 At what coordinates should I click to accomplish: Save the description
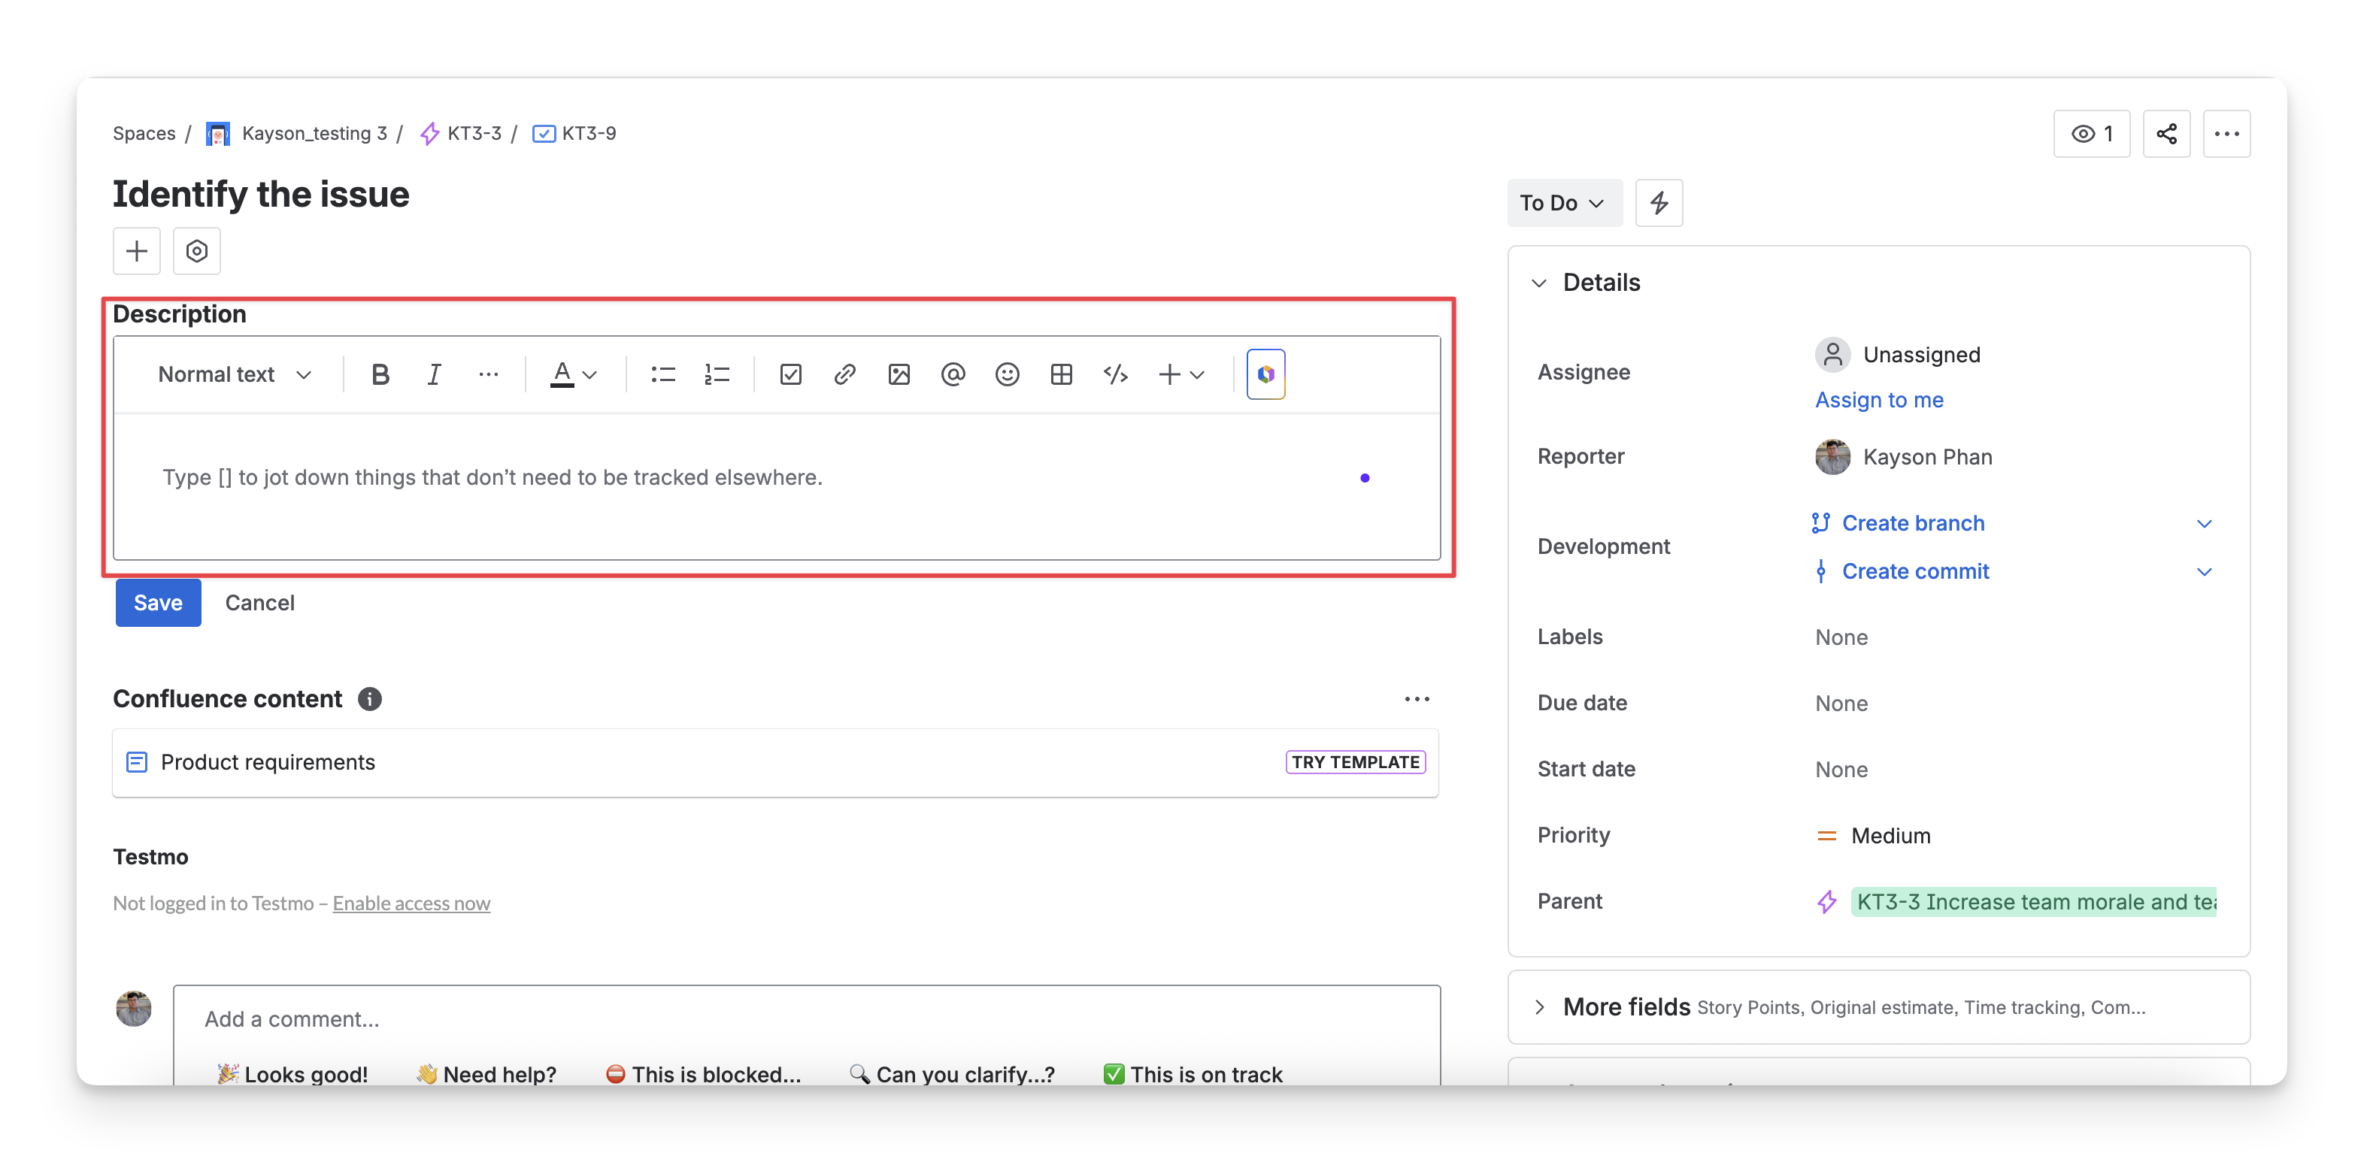tap(158, 603)
